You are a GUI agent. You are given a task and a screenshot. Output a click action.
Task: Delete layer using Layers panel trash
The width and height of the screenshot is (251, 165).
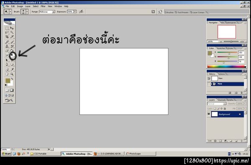click(x=242, y=141)
